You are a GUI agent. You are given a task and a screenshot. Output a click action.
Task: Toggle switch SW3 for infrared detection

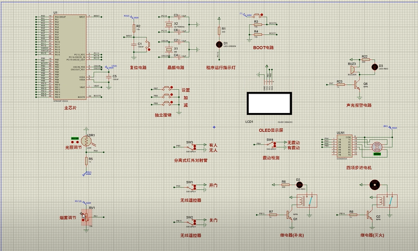(194, 147)
